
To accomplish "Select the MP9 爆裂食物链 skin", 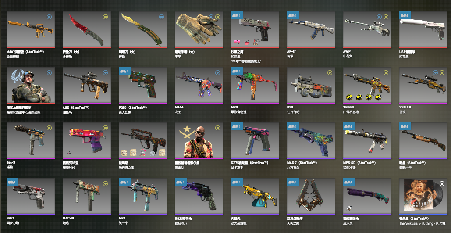I will (255, 86).
